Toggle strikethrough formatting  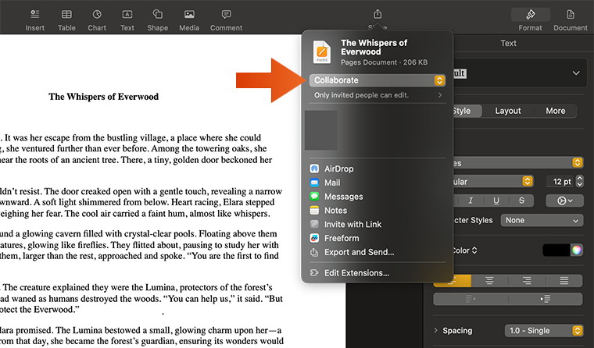pyautogui.click(x=521, y=201)
